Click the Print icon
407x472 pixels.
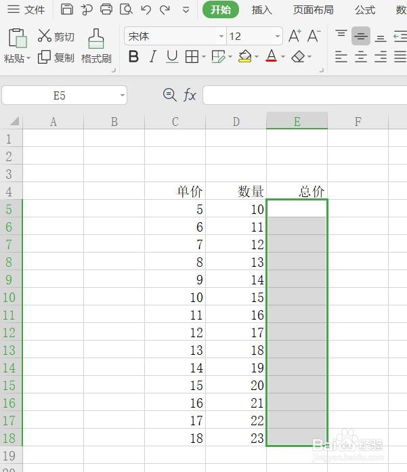click(106, 9)
